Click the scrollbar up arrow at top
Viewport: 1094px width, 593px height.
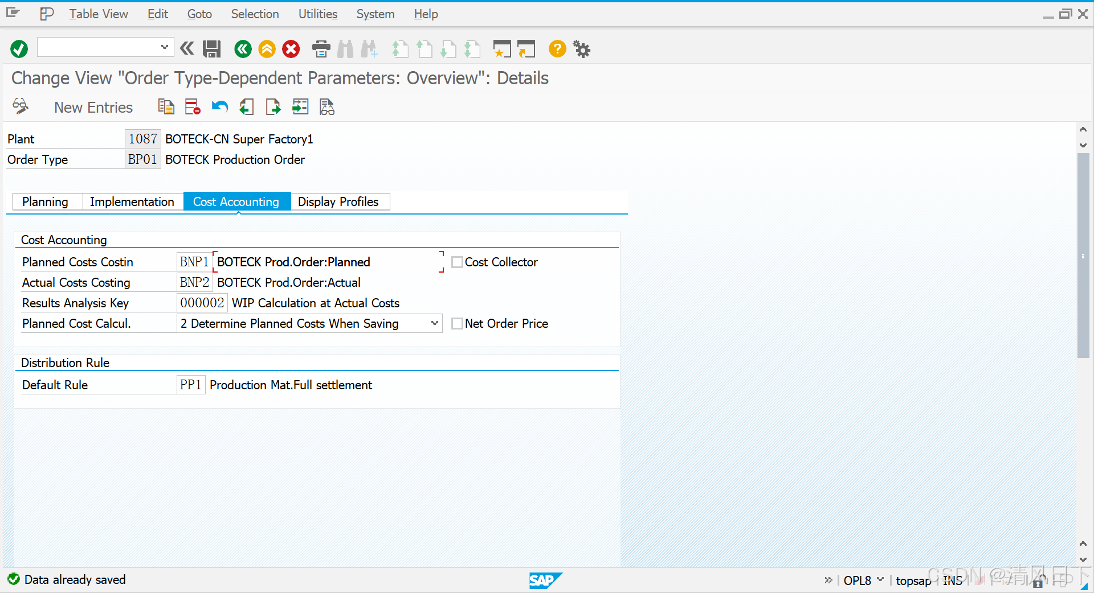pyautogui.click(x=1083, y=129)
